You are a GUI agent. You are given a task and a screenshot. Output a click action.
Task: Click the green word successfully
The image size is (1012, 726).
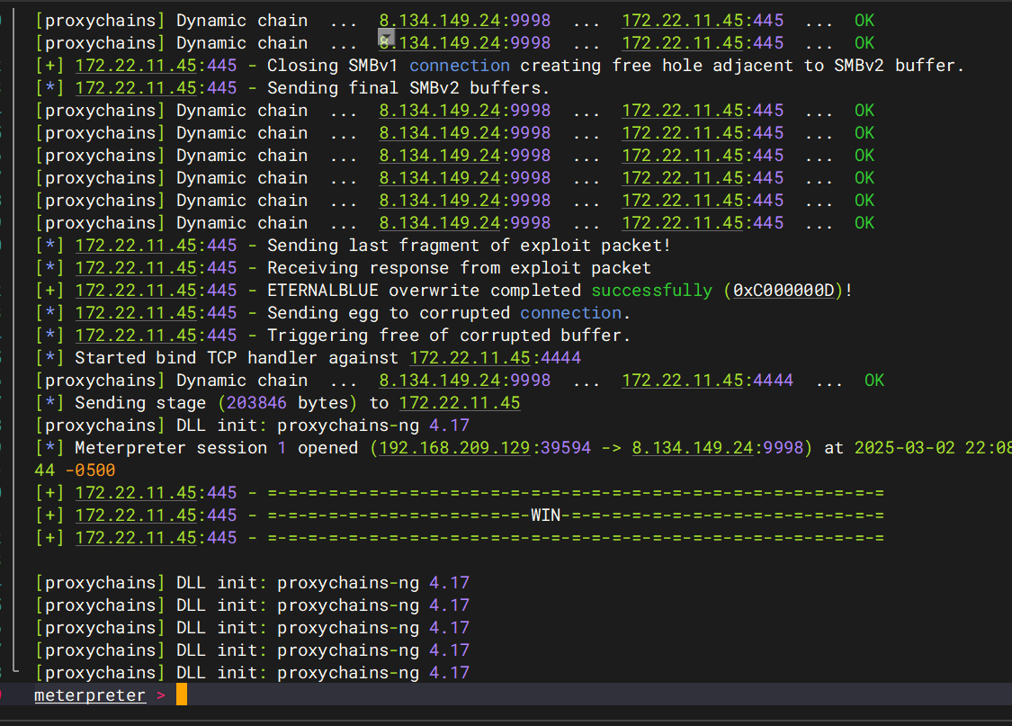652,291
